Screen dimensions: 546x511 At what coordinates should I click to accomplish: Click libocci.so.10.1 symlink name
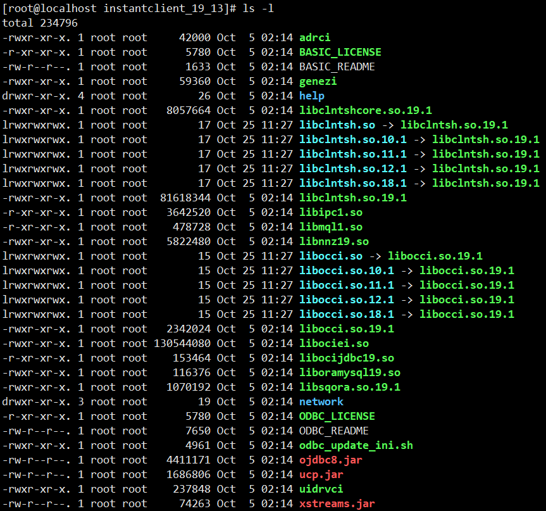tap(347, 270)
